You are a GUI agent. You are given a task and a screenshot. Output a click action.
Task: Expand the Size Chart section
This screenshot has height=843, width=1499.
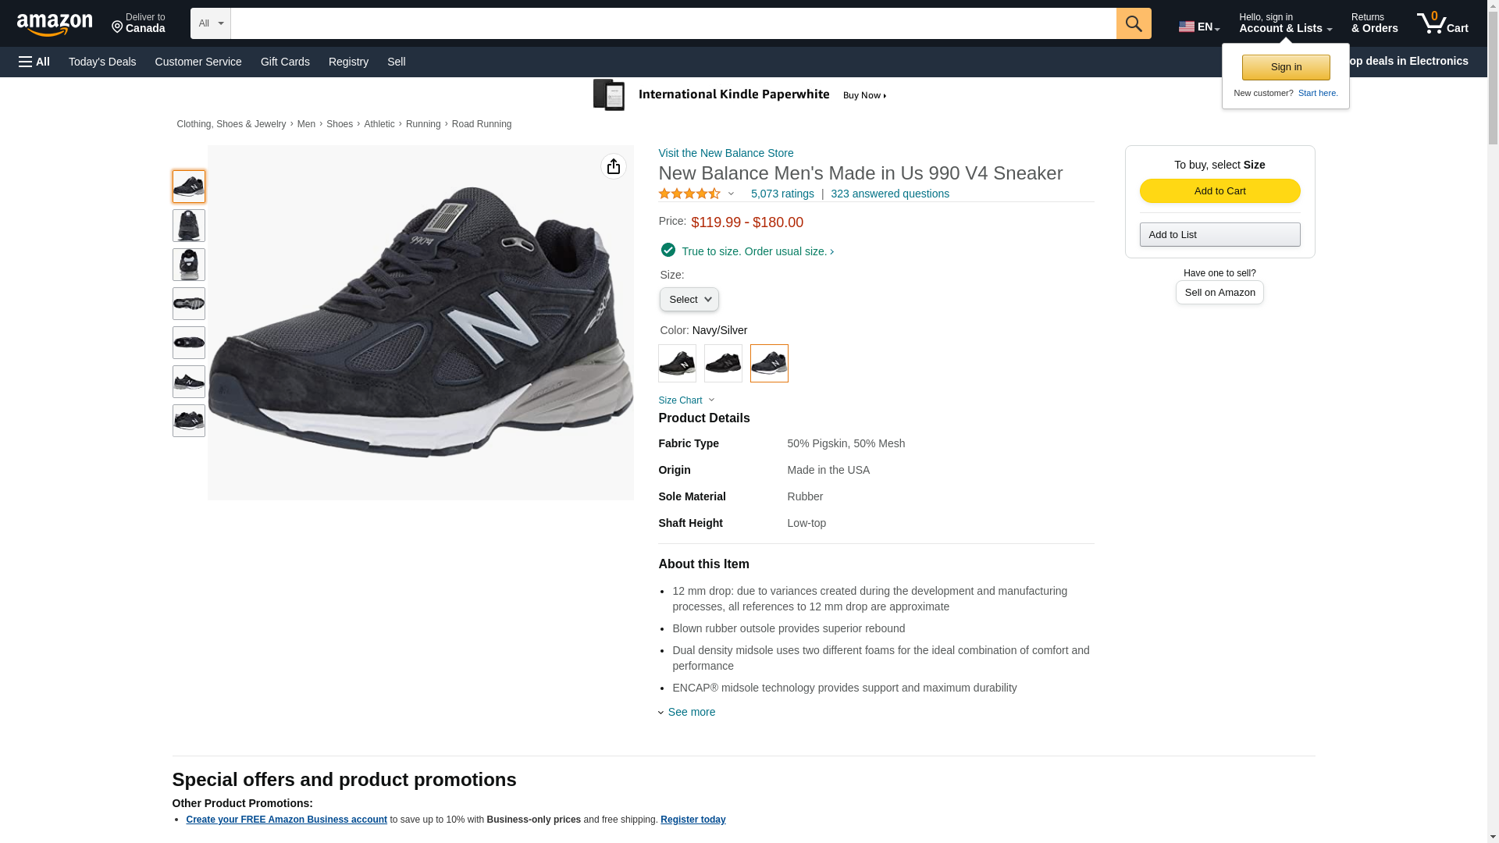click(x=685, y=400)
